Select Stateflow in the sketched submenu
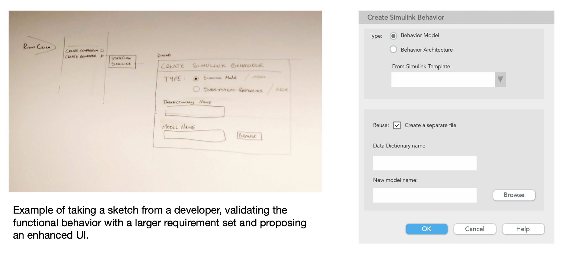 [121, 58]
